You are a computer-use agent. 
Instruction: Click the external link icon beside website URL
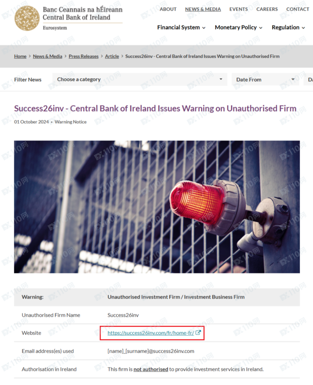[198, 333]
